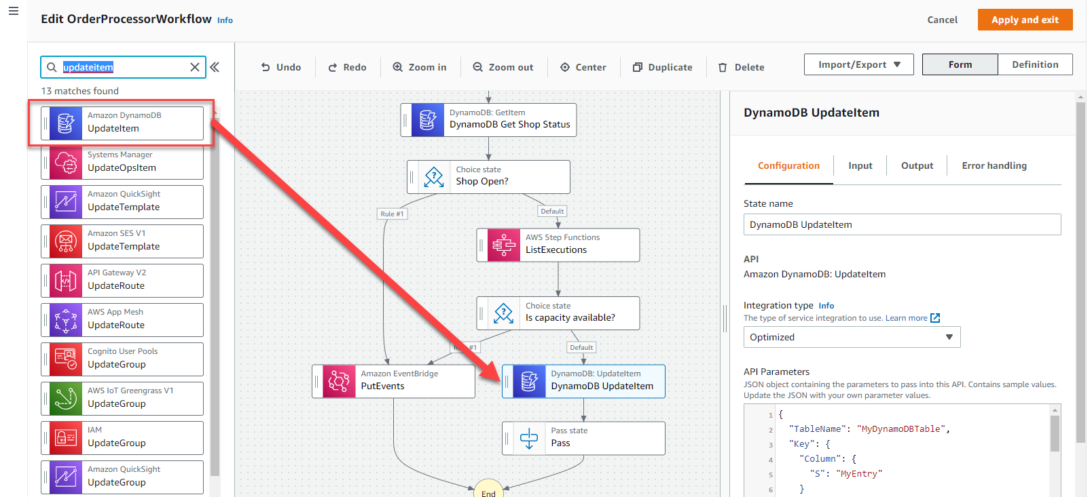Click the Zoom in magnifier icon
The image size is (1092, 497).
pos(398,67)
